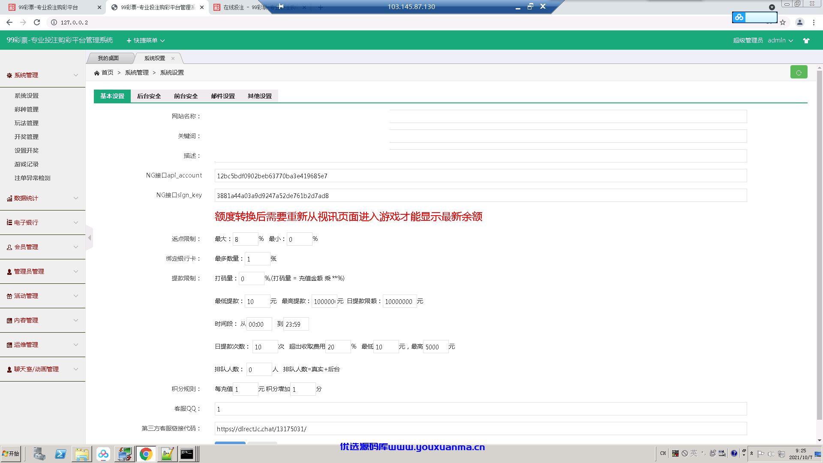Click the Windows Start button
This screenshot has height=463, width=823.
(x=11, y=454)
